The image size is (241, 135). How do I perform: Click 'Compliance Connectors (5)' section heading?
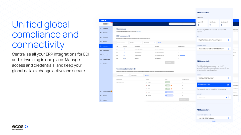tap(126, 69)
